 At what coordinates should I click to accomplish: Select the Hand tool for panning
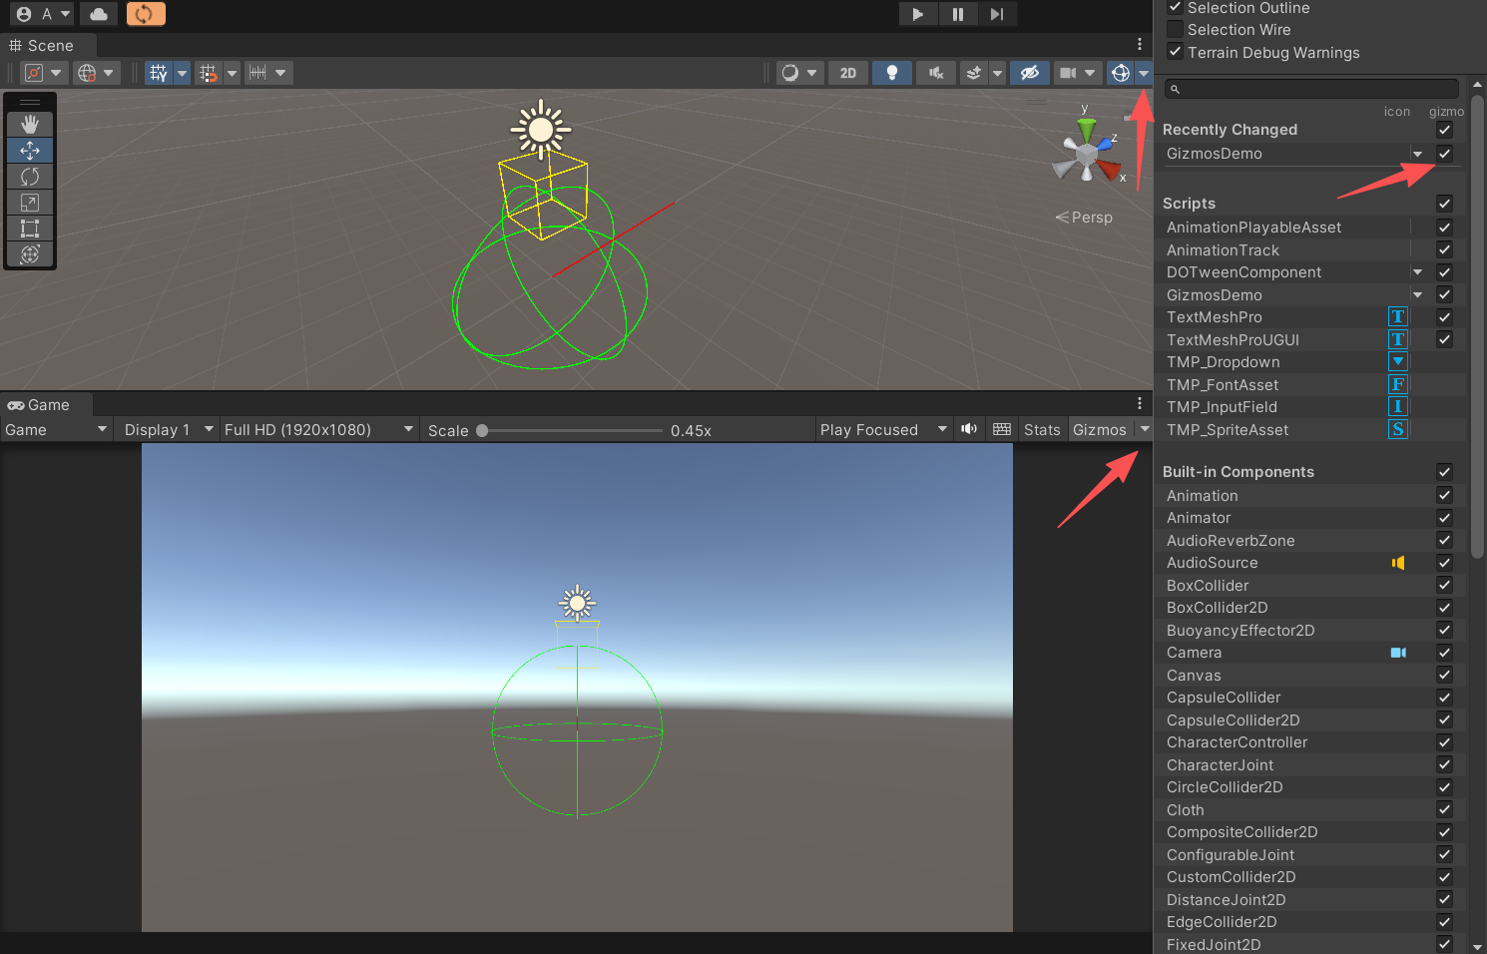tap(29, 124)
